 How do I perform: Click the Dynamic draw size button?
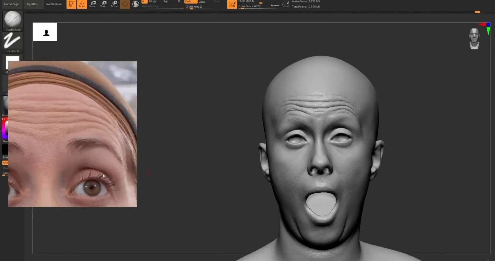click(275, 5)
